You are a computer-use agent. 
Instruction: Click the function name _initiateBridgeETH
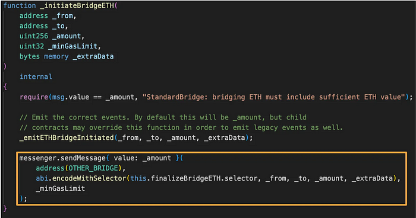[x=77, y=6]
